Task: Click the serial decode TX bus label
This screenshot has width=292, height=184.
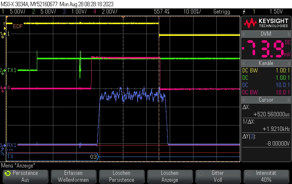Action: point(11,156)
